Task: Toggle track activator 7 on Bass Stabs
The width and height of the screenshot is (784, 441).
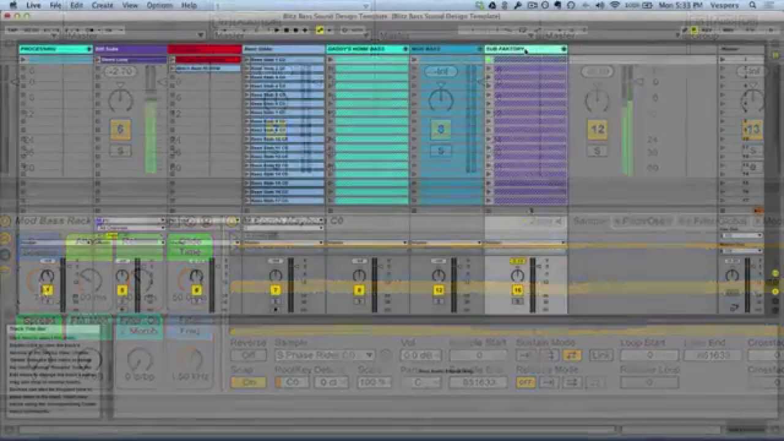Action: [x=276, y=290]
